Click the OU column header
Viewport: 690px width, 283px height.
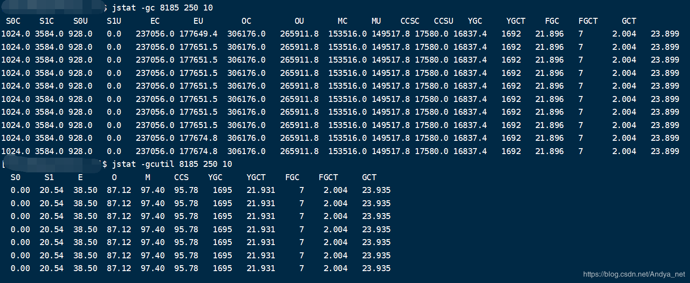[x=299, y=21]
